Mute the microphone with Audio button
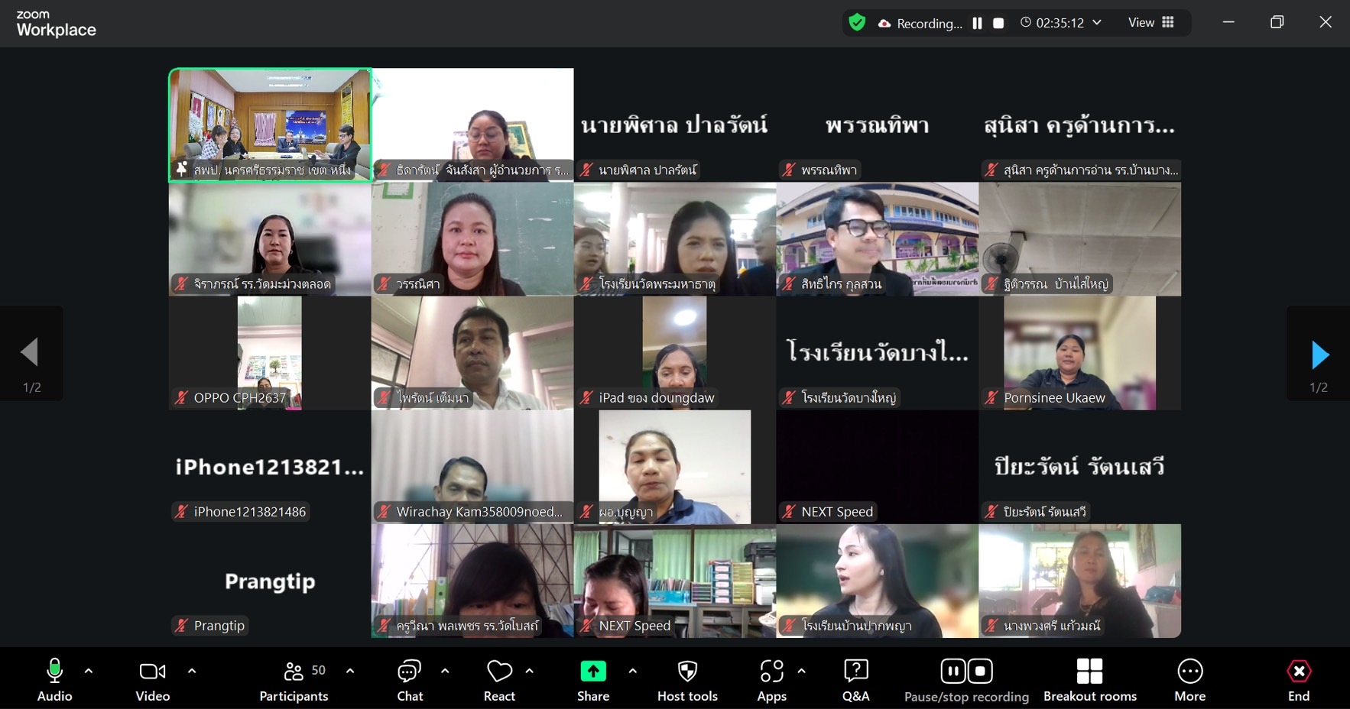 click(54, 678)
